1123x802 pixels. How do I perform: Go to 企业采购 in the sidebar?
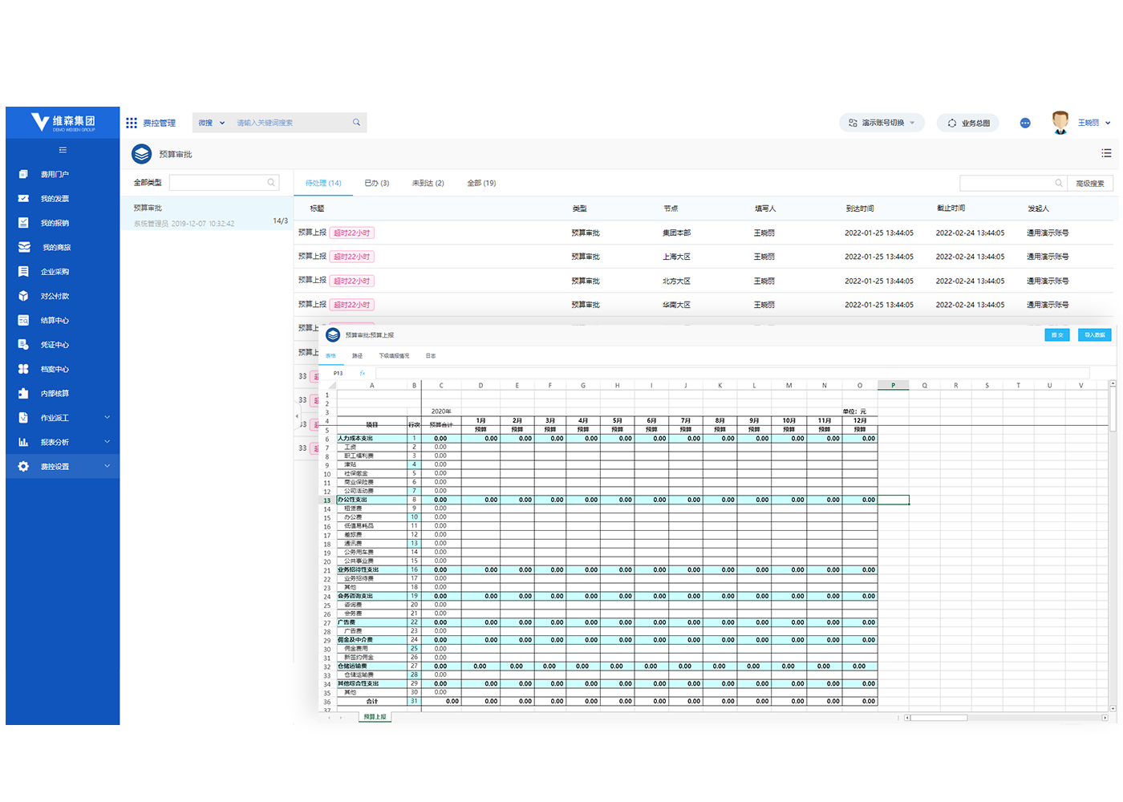pyautogui.click(x=55, y=272)
